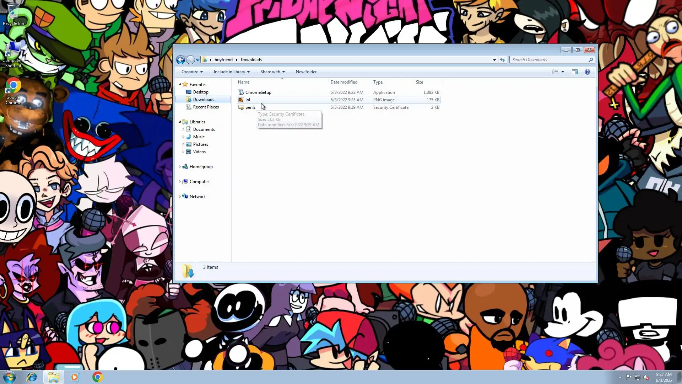Open Internet Explorer from the taskbar

32,377
